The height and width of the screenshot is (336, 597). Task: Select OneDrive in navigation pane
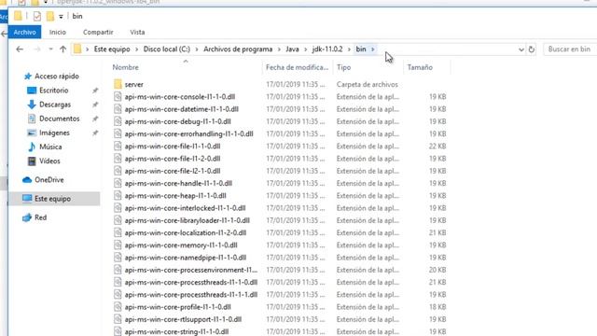pyautogui.click(x=49, y=180)
